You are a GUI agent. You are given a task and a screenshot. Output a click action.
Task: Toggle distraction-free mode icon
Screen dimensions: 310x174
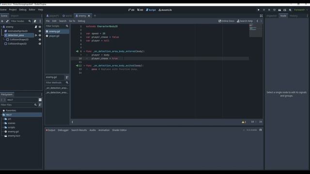(261, 16)
